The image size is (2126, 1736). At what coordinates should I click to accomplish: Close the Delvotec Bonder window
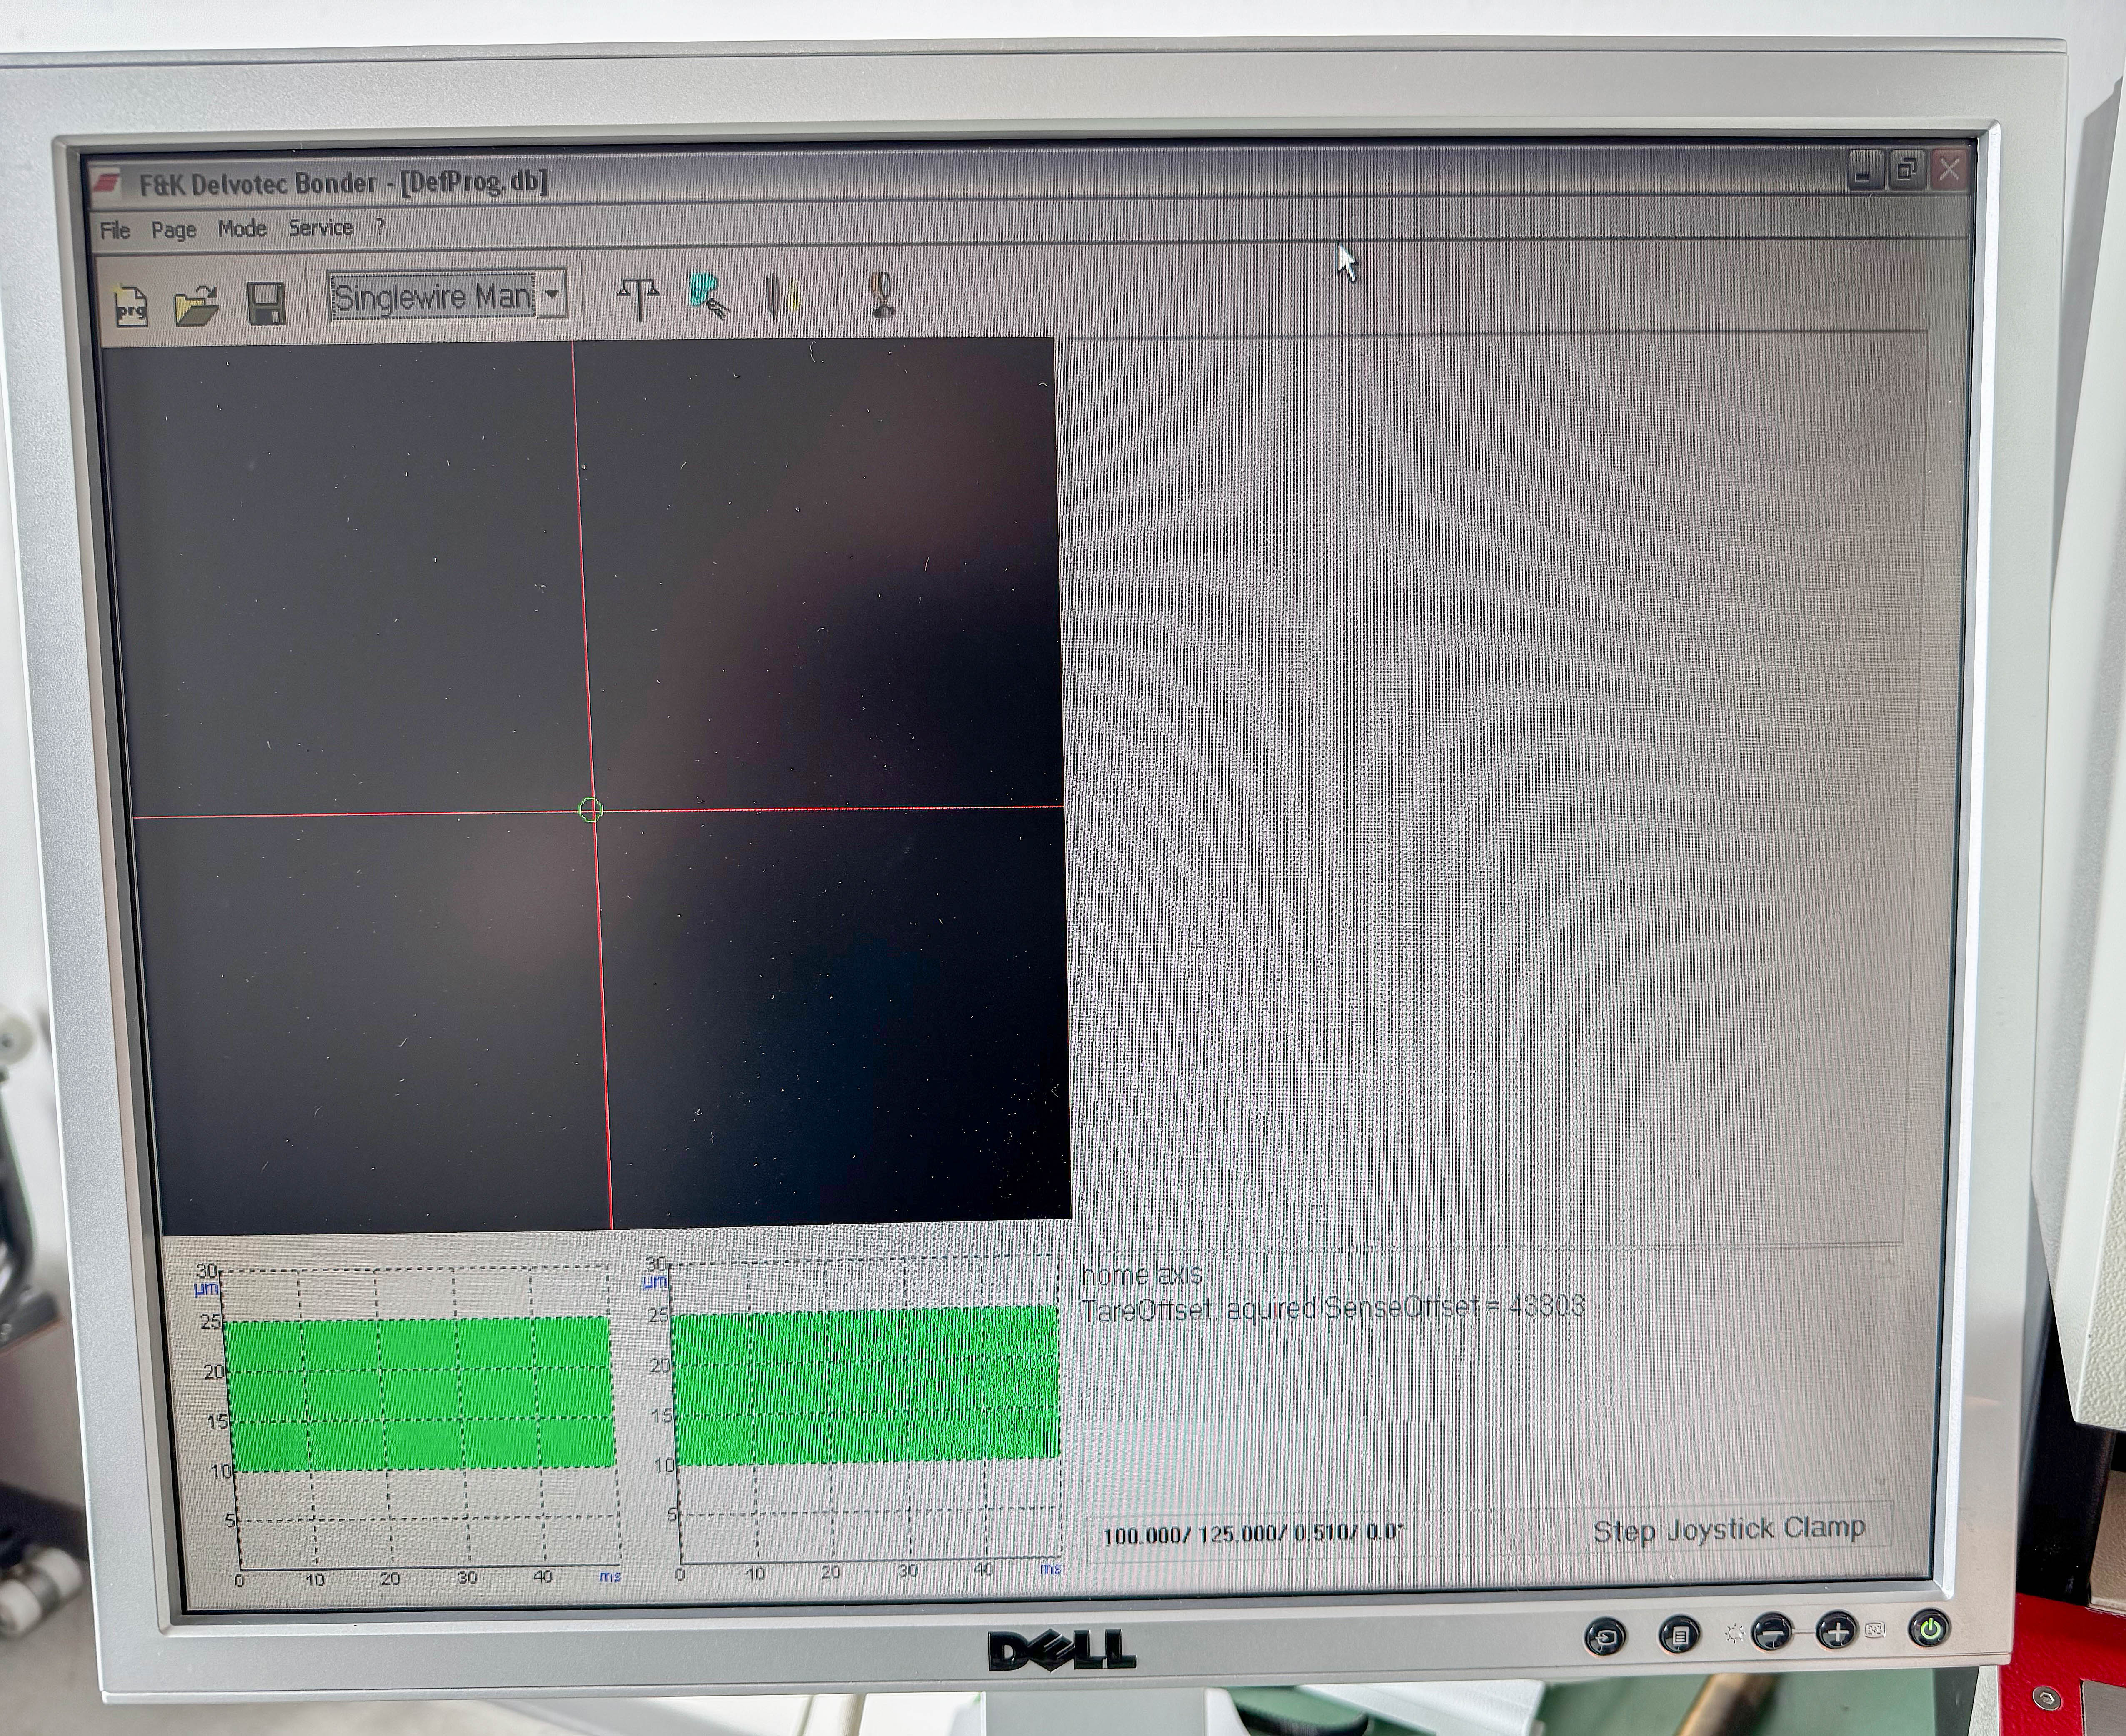1949,169
